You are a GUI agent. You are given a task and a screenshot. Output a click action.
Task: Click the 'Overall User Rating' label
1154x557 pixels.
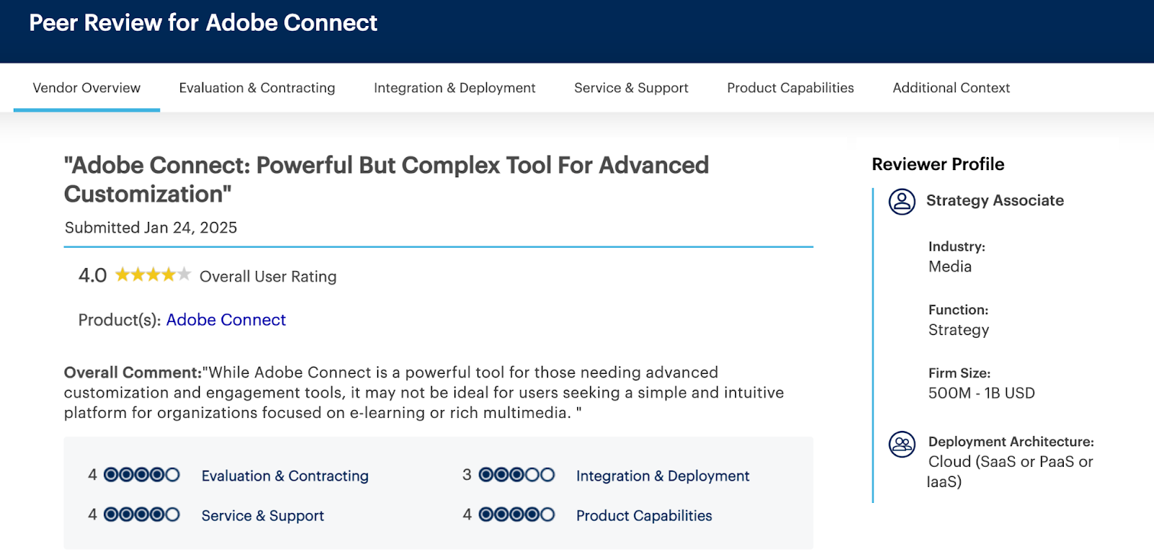(268, 277)
